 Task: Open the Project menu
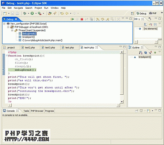point(38,8)
